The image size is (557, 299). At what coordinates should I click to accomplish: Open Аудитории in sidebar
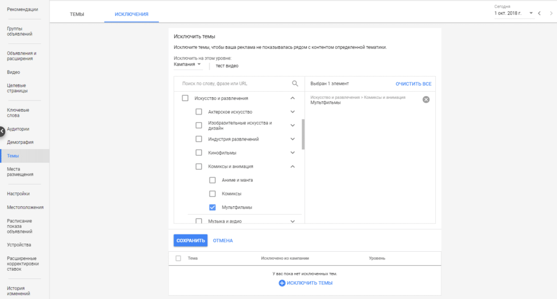[18, 129]
